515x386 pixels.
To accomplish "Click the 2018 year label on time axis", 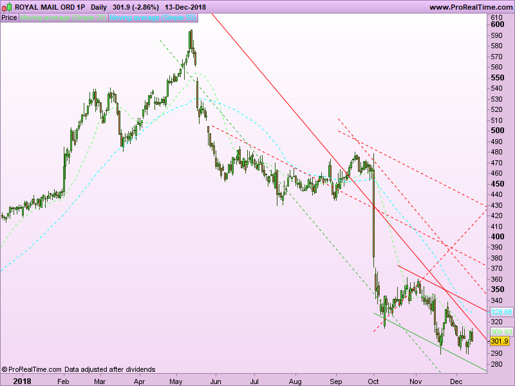I will click(22, 381).
